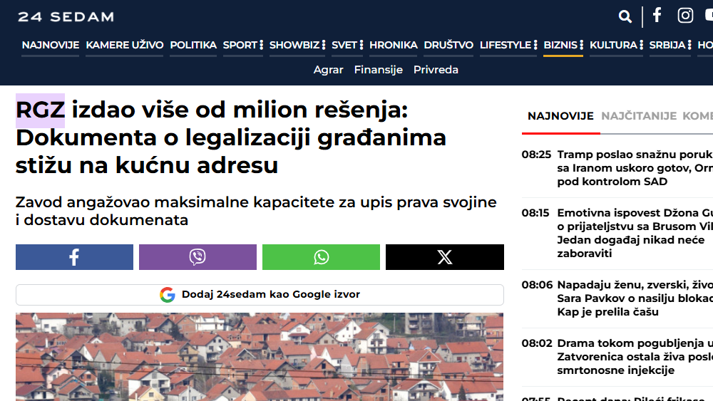Open the NAJNOVIJE menu section
Viewport: 713px width, 401px height.
(x=51, y=45)
